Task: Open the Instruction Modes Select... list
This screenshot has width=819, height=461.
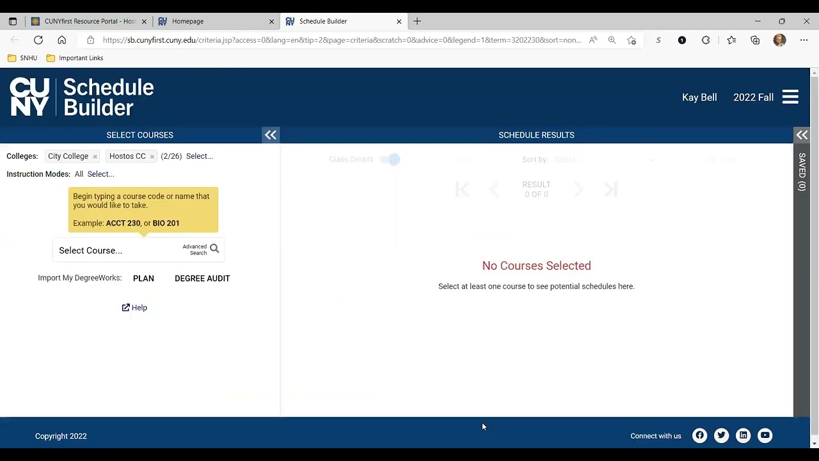Action: 100,174
